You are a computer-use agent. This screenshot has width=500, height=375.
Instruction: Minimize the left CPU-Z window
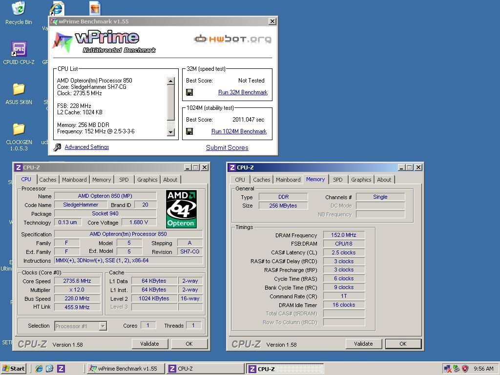click(187, 167)
